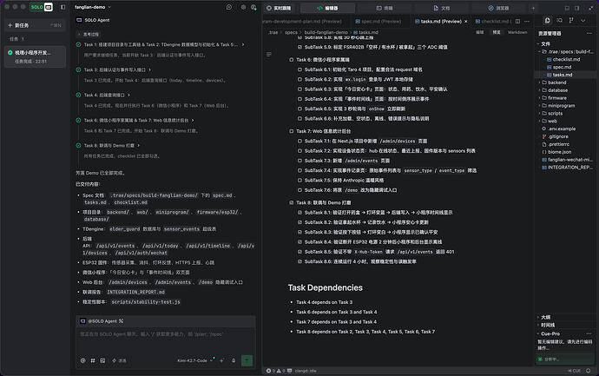The image size is (599, 376).
Task: Open settings gear in chat header
Action: [243, 7]
